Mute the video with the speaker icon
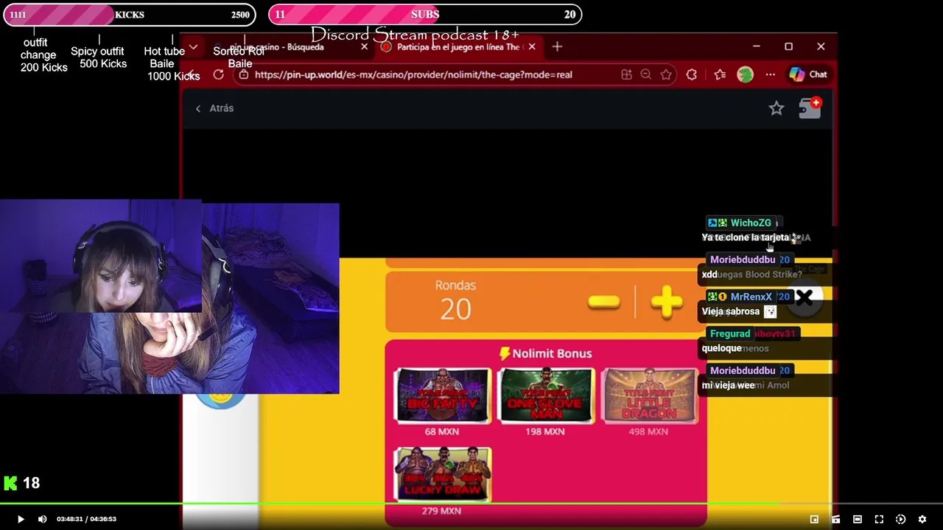 42,519
